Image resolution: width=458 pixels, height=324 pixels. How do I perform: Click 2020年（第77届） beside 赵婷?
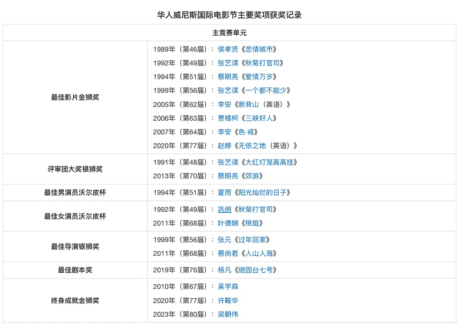click(x=181, y=146)
